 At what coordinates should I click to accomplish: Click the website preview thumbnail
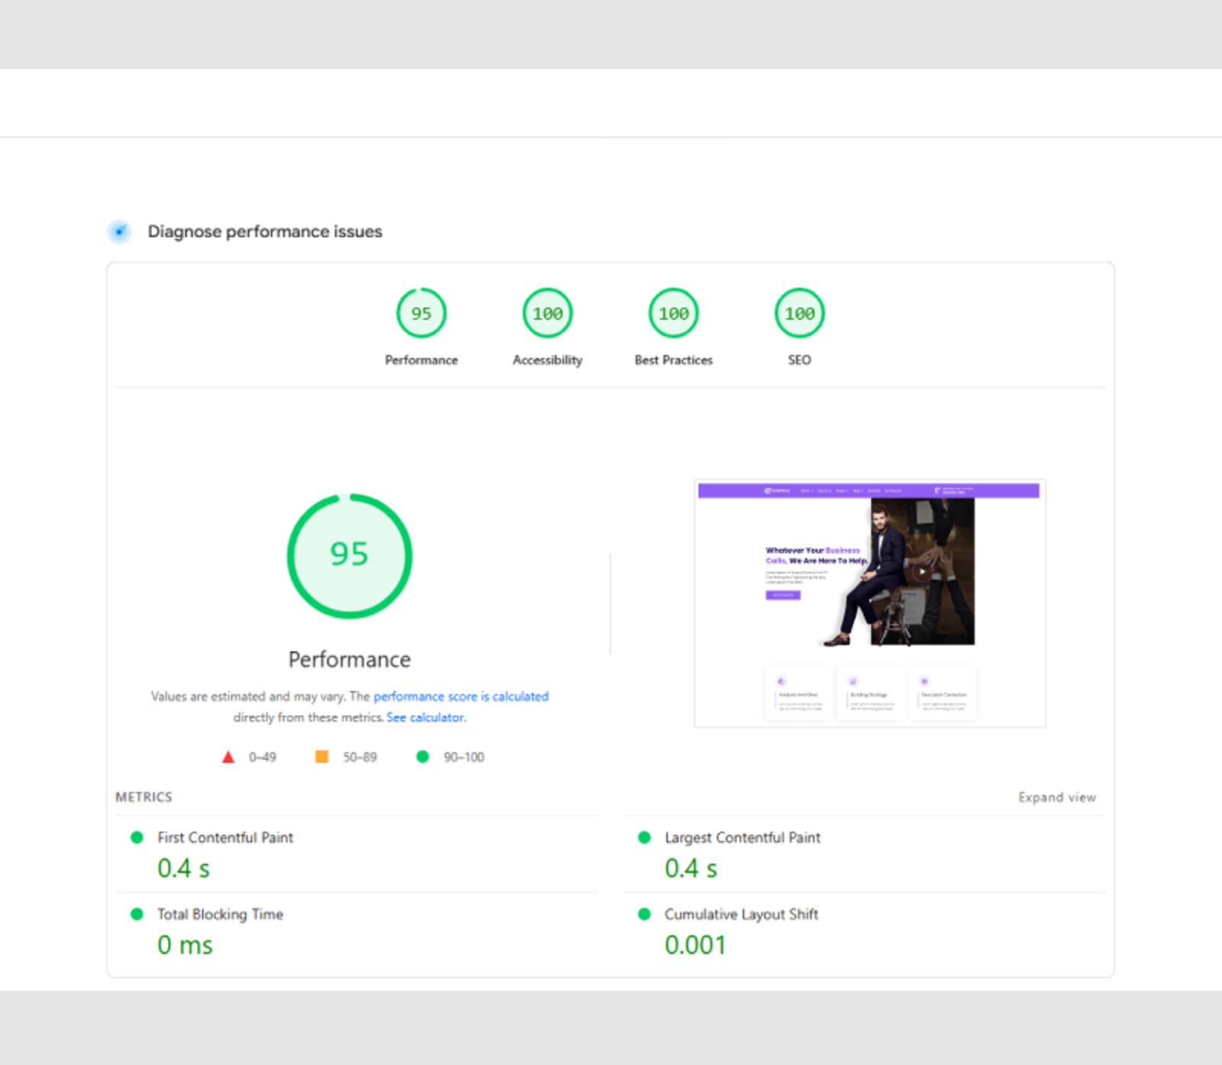tap(870, 603)
